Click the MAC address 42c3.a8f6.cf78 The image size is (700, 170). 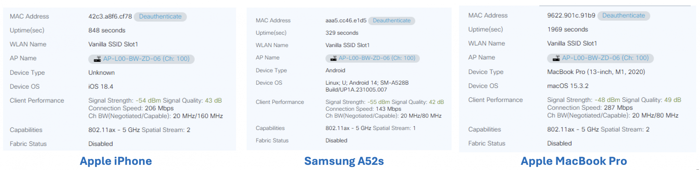(110, 16)
